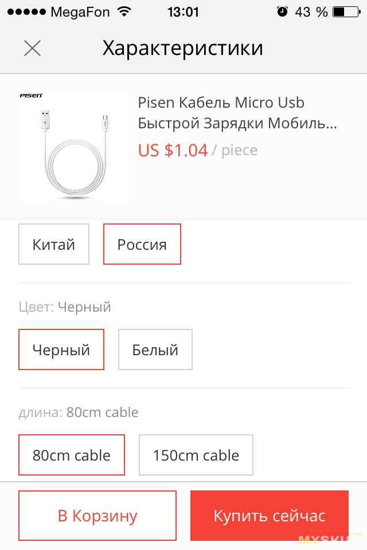
Task: Pick the 150cm cable length
Action: tap(196, 455)
